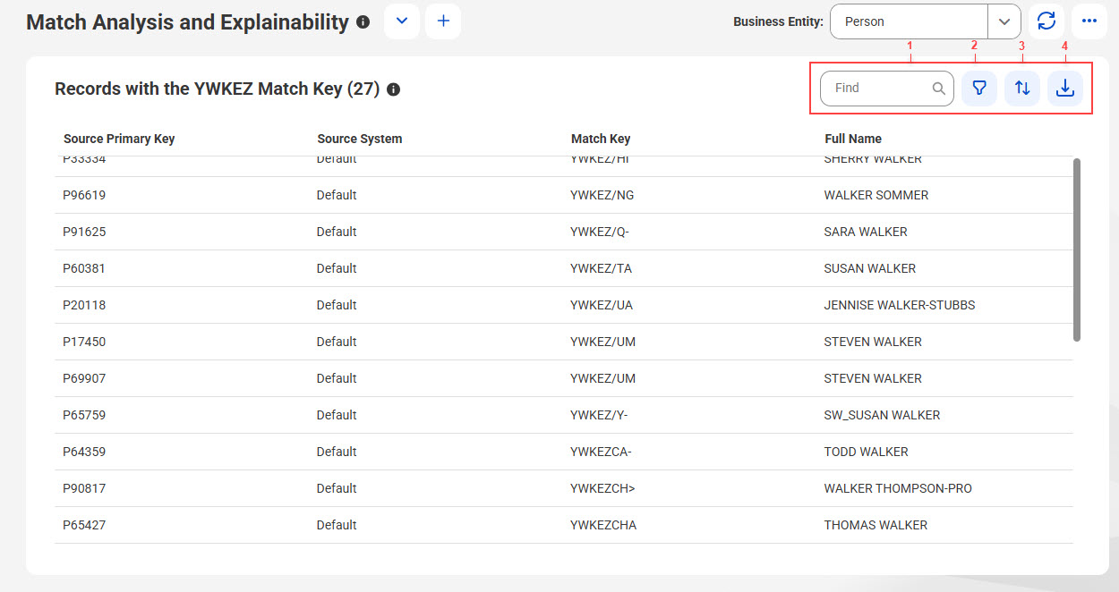The image size is (1119, 592).
Task: Select record P17450
Action: click(x=564, y=342)
